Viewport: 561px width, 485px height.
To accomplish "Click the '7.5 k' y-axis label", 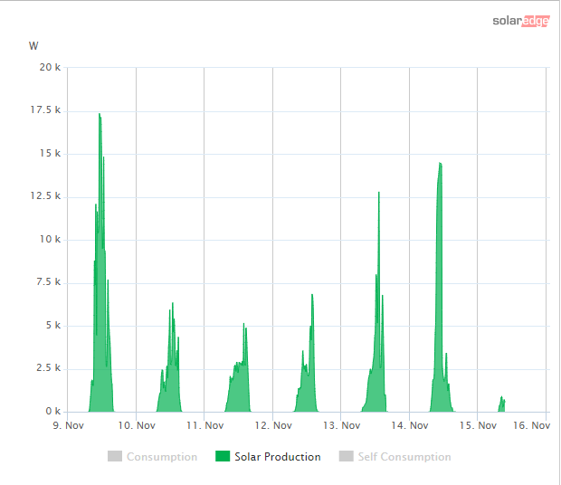I will pyautogui.click(x=48, y=282).
